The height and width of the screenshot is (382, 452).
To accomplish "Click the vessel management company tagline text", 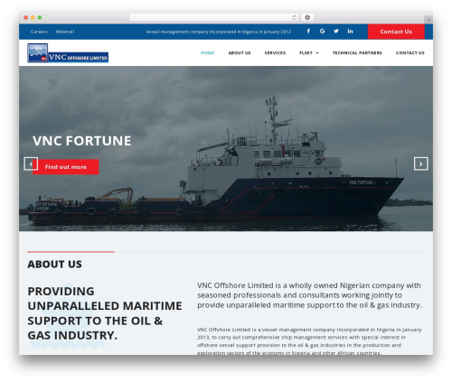I will pos(218,32).
